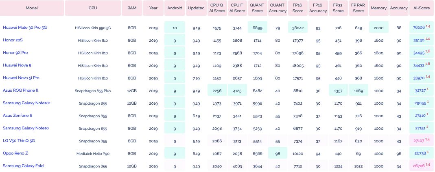Click the QUANT Score column header

[257, 8]
